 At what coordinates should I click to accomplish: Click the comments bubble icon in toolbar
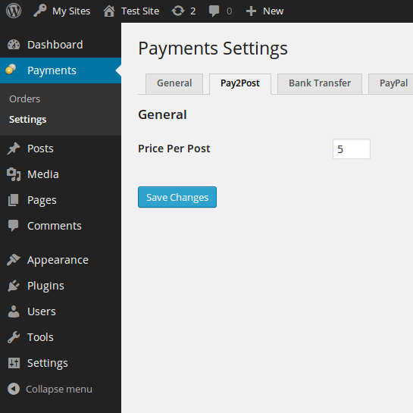[x=214, y=11]
